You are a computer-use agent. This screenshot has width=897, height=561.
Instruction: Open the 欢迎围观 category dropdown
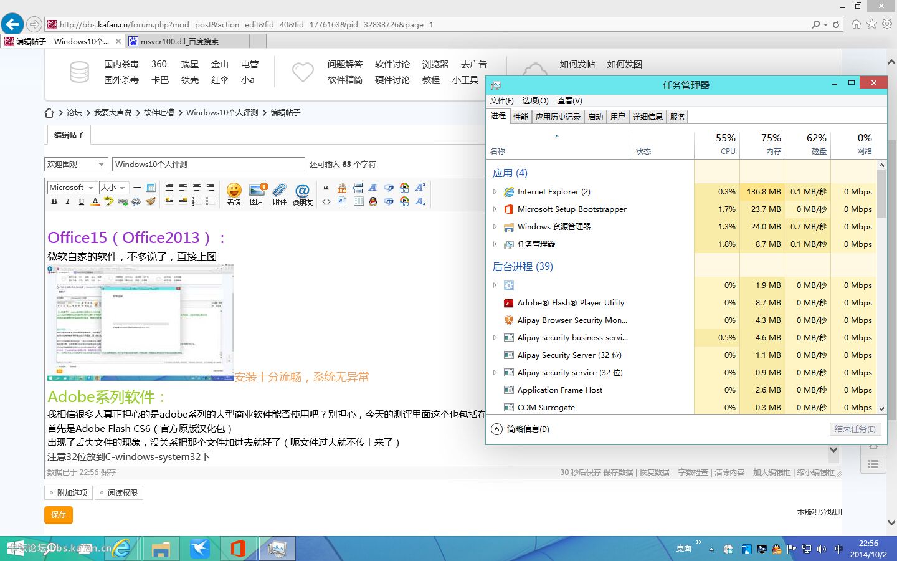point(76,164)
